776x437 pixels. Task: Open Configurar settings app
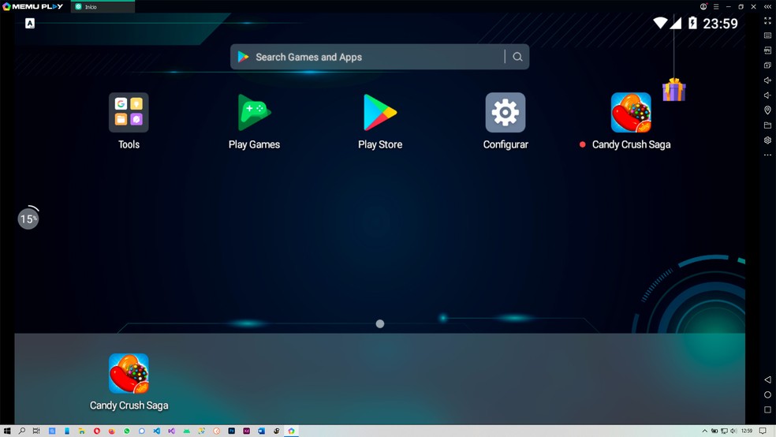tap(506, 113)
